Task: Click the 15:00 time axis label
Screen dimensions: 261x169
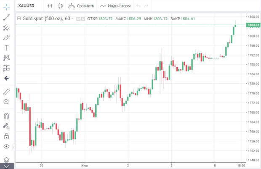Action: (x=241, y=166)
